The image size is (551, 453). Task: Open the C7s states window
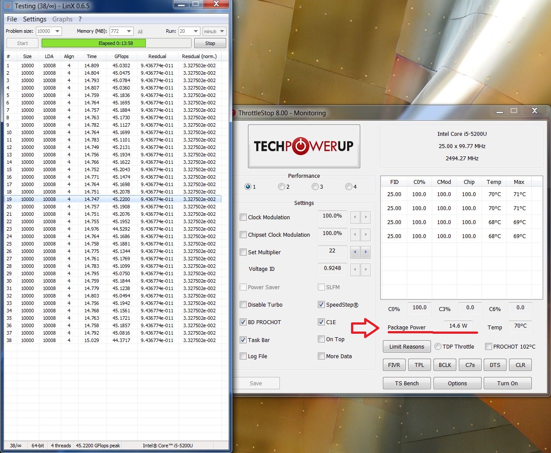click(x=470, y=365)
